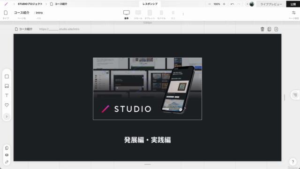The height and width of the screenshot is (169, 300).
Task: Open the CMS database icon
Action: tap(7, 155)
